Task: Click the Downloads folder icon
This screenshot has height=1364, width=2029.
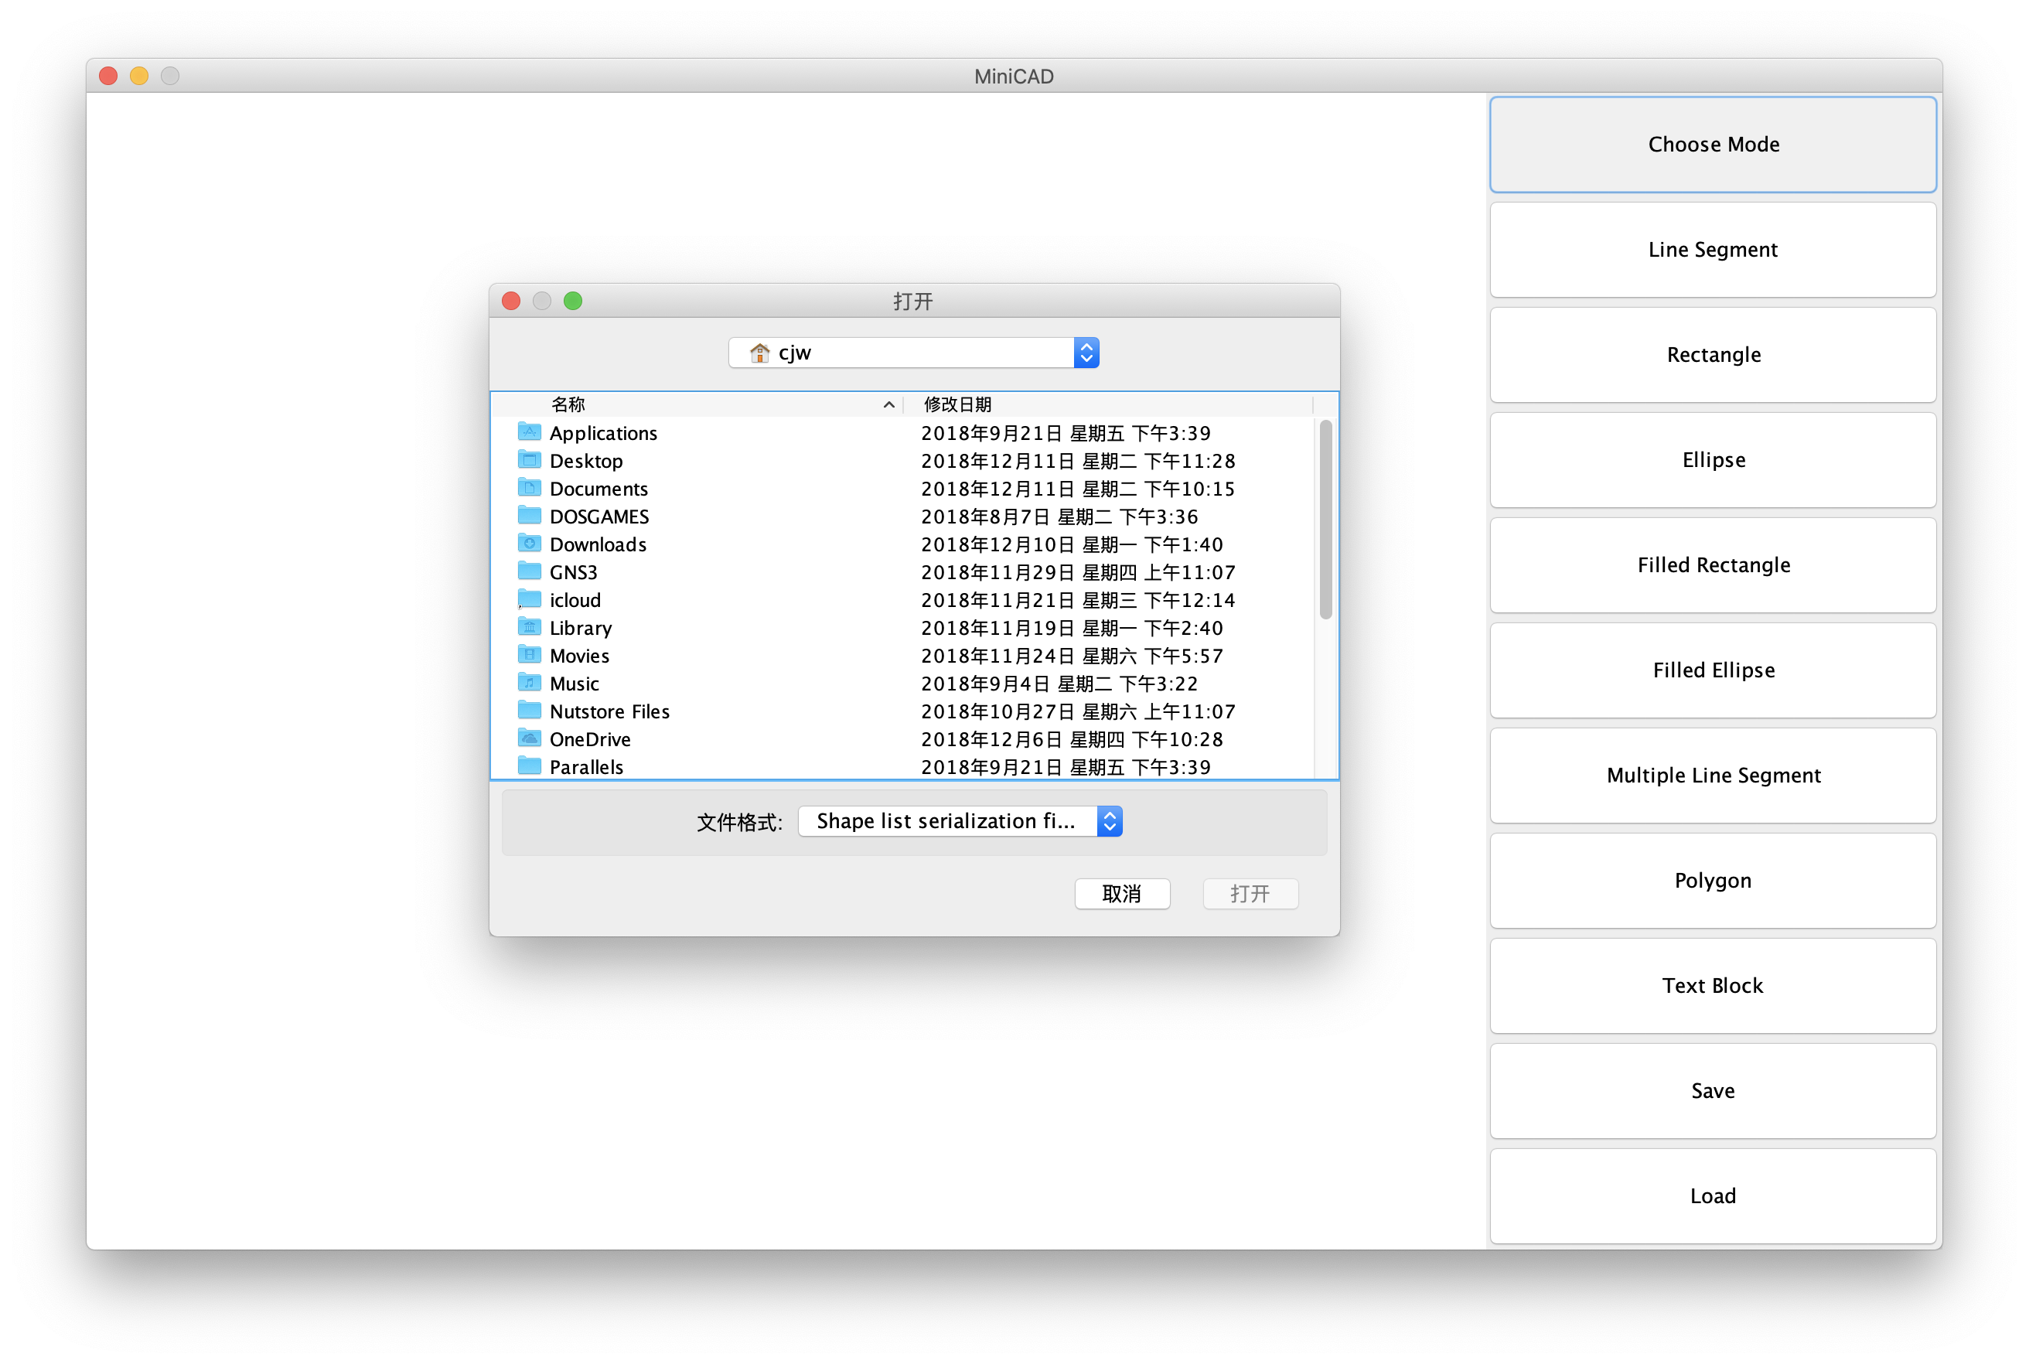Action: [x=529, y=543]
